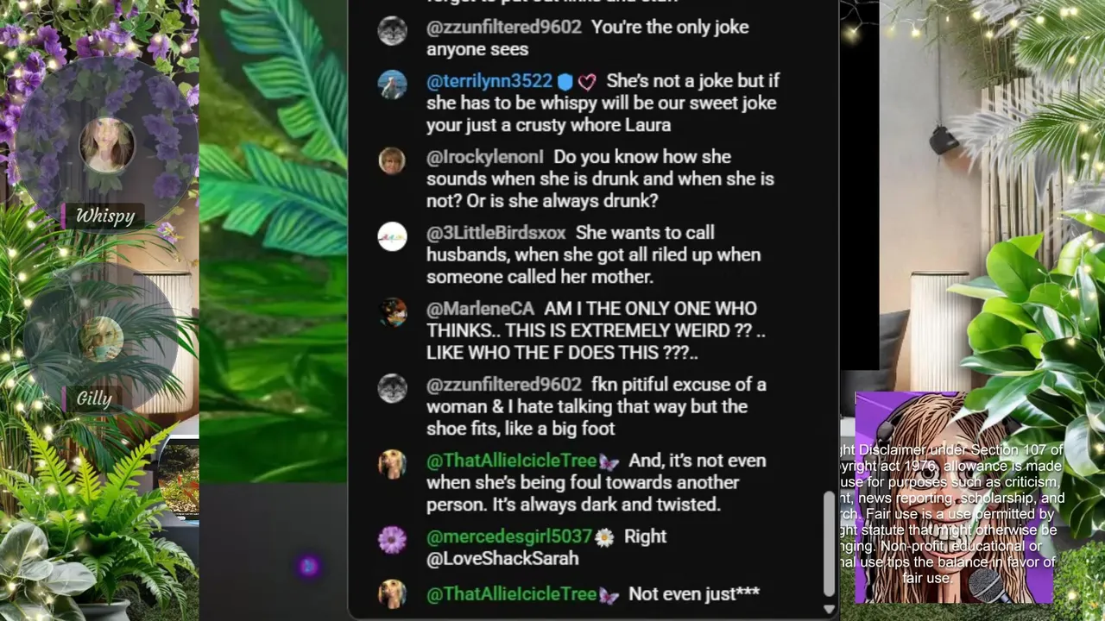This screenshot has width=1105, height=621.
Task: Click the blue moderator badge next to terrilynn3522
Action: coord(565,82)
